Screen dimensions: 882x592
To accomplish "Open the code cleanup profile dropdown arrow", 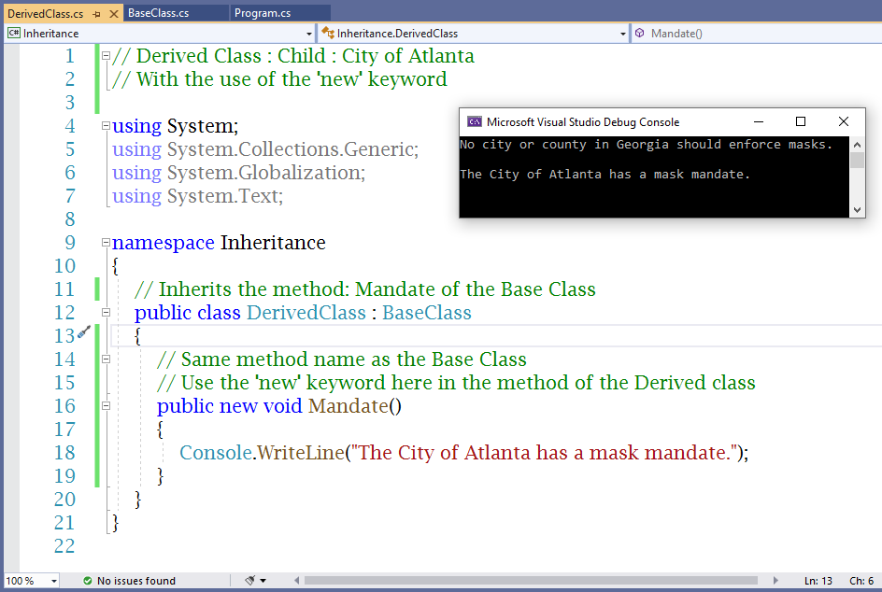I will click(263, 581).
